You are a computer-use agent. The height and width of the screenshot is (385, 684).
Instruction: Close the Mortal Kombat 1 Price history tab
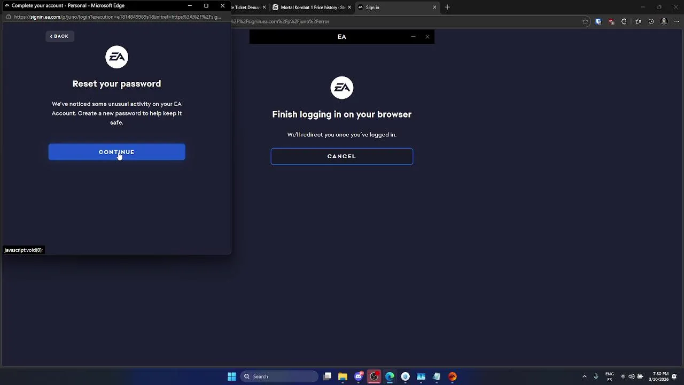349,7
